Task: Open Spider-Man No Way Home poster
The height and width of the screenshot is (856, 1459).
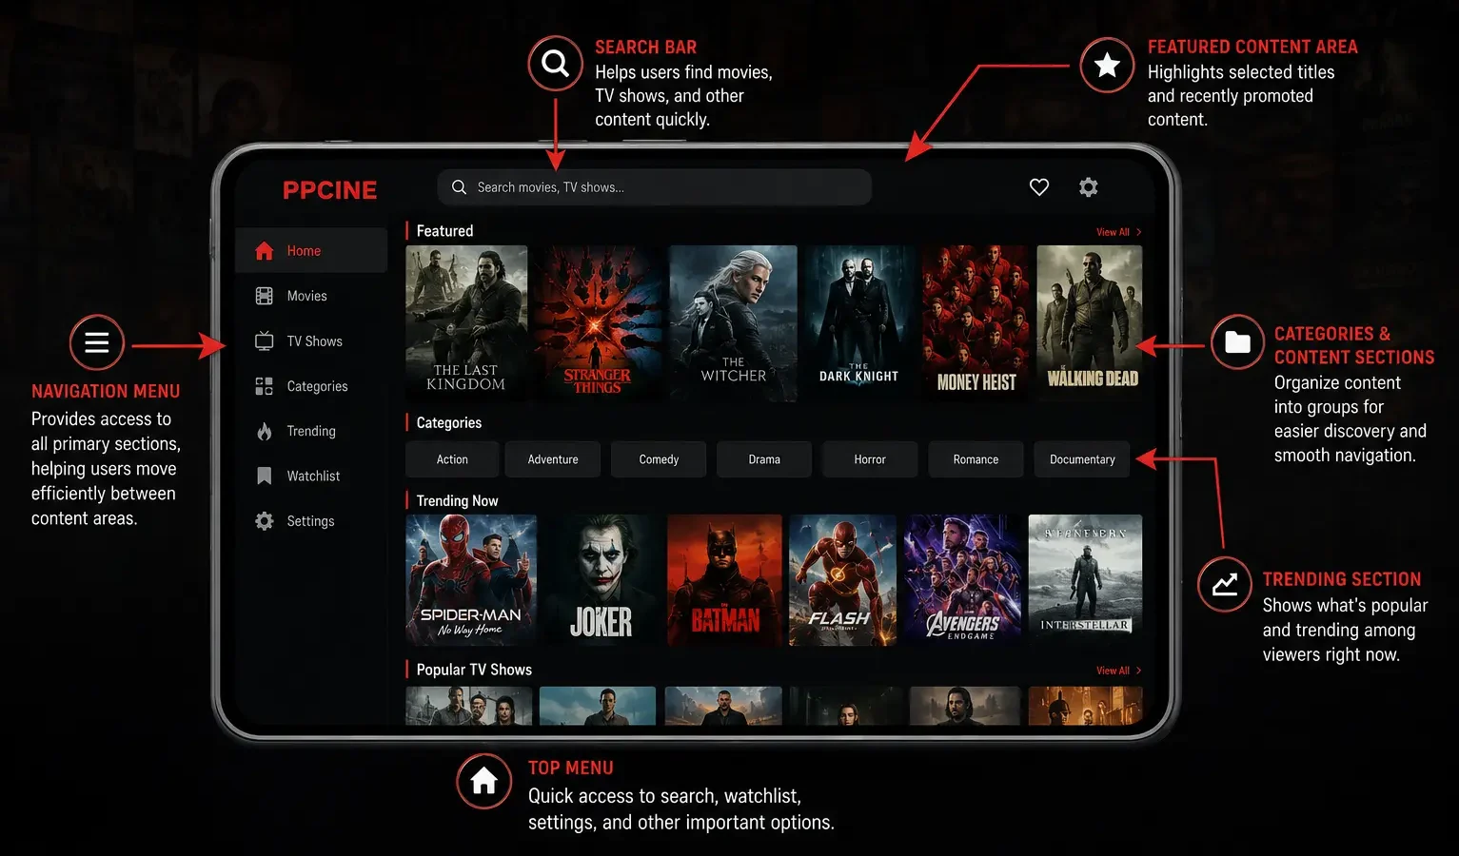Action: pos(471,581)
